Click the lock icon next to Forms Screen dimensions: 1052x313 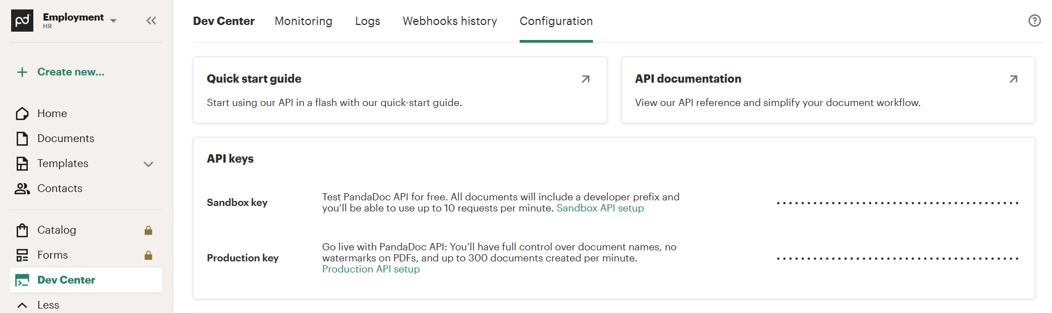(x=148, y=255)
